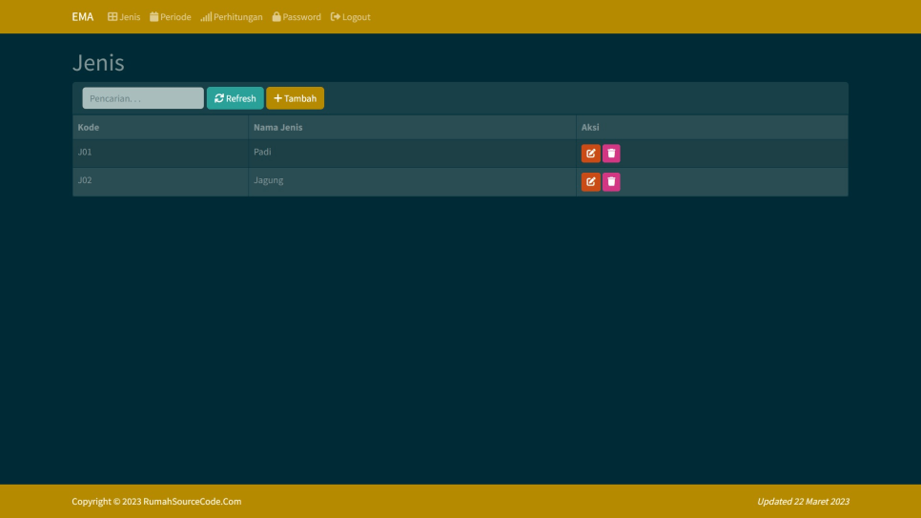
Task: Click the trash icon for J01 row
Action: [611, 154]
